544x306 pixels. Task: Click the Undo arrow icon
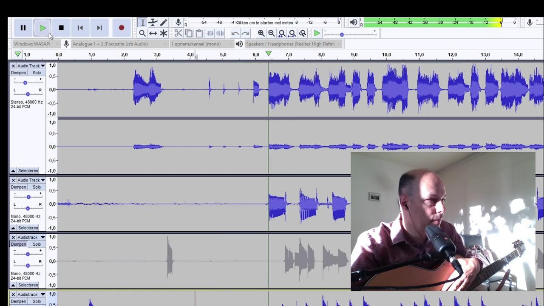[235, 33]
